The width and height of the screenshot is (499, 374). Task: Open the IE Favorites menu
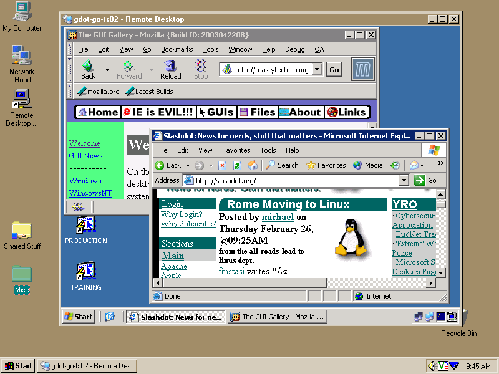point(236,150)
